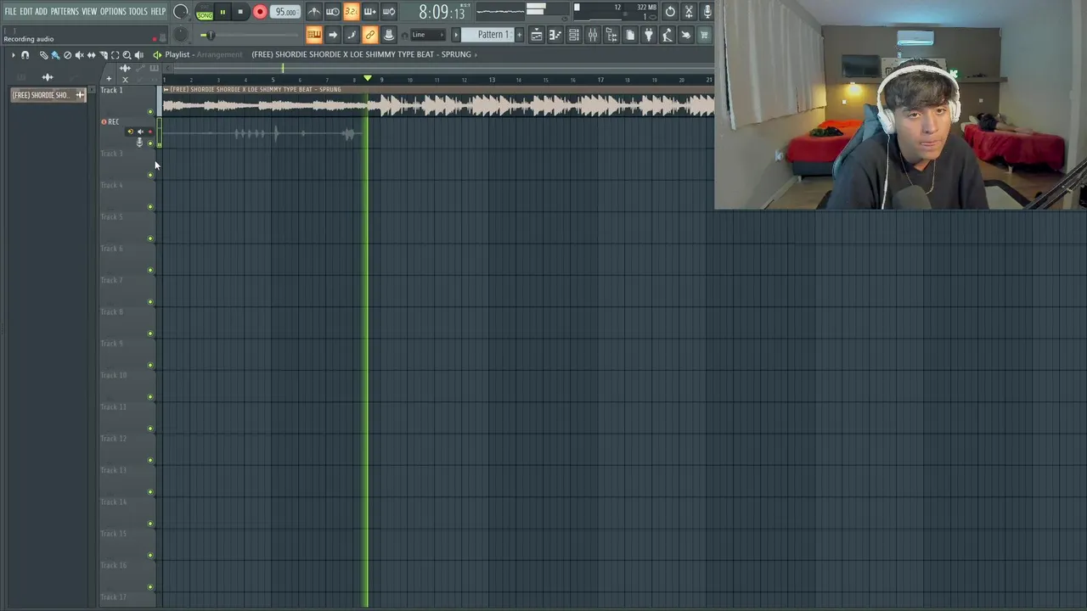Select the Playback speaker tool
Image resolution: width=1087 pixels, height=611 pixels.
pos(138,55)
